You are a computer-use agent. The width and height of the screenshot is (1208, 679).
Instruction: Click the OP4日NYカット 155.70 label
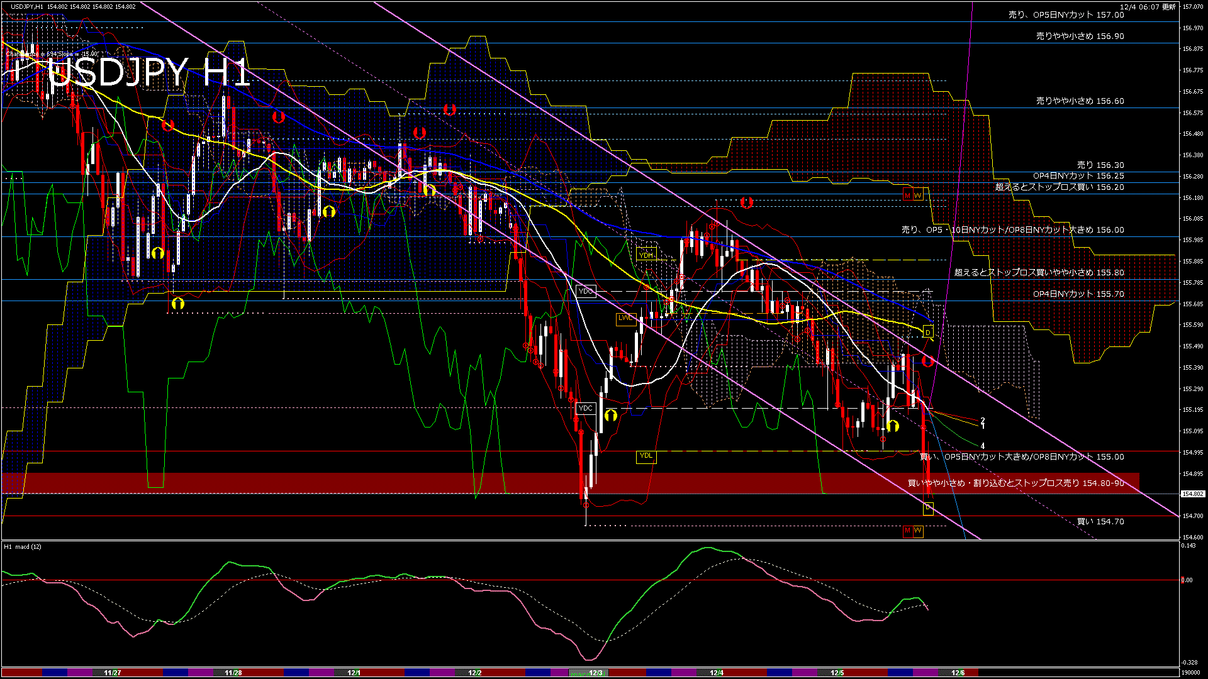click(1078, 294)
